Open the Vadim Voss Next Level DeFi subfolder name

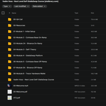click(34, 80)
